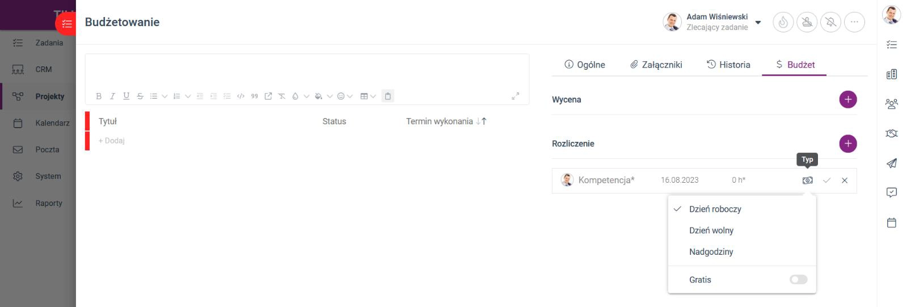Insert a code block in the editor
Image resolution: width=911 pixels, height=307 pixels.
pyautogui.click(x=241, y=96)
